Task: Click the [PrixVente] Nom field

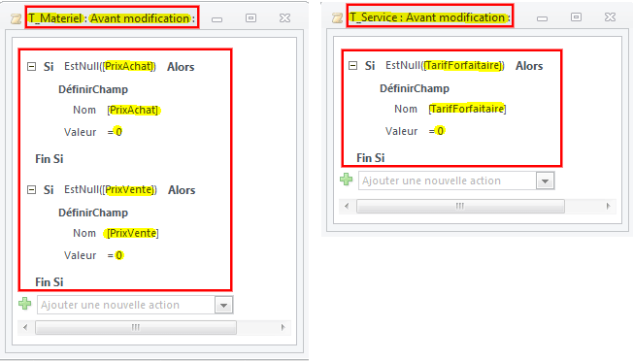Action: coord(133,233)
